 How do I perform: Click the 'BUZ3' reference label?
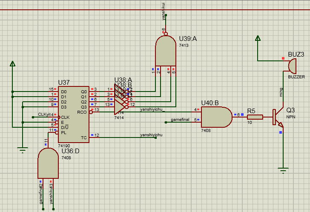(x=296, y=54)
